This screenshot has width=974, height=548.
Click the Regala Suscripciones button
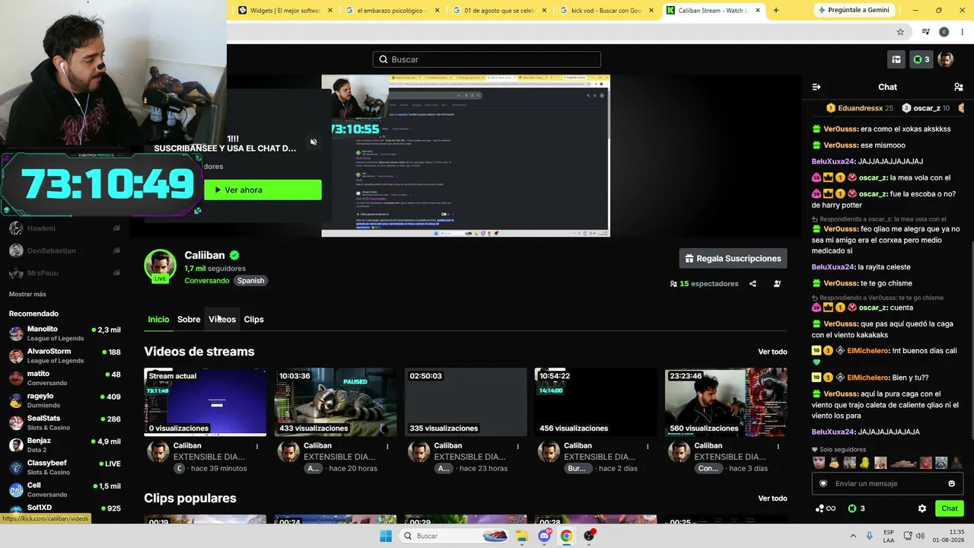click(733, 259)
